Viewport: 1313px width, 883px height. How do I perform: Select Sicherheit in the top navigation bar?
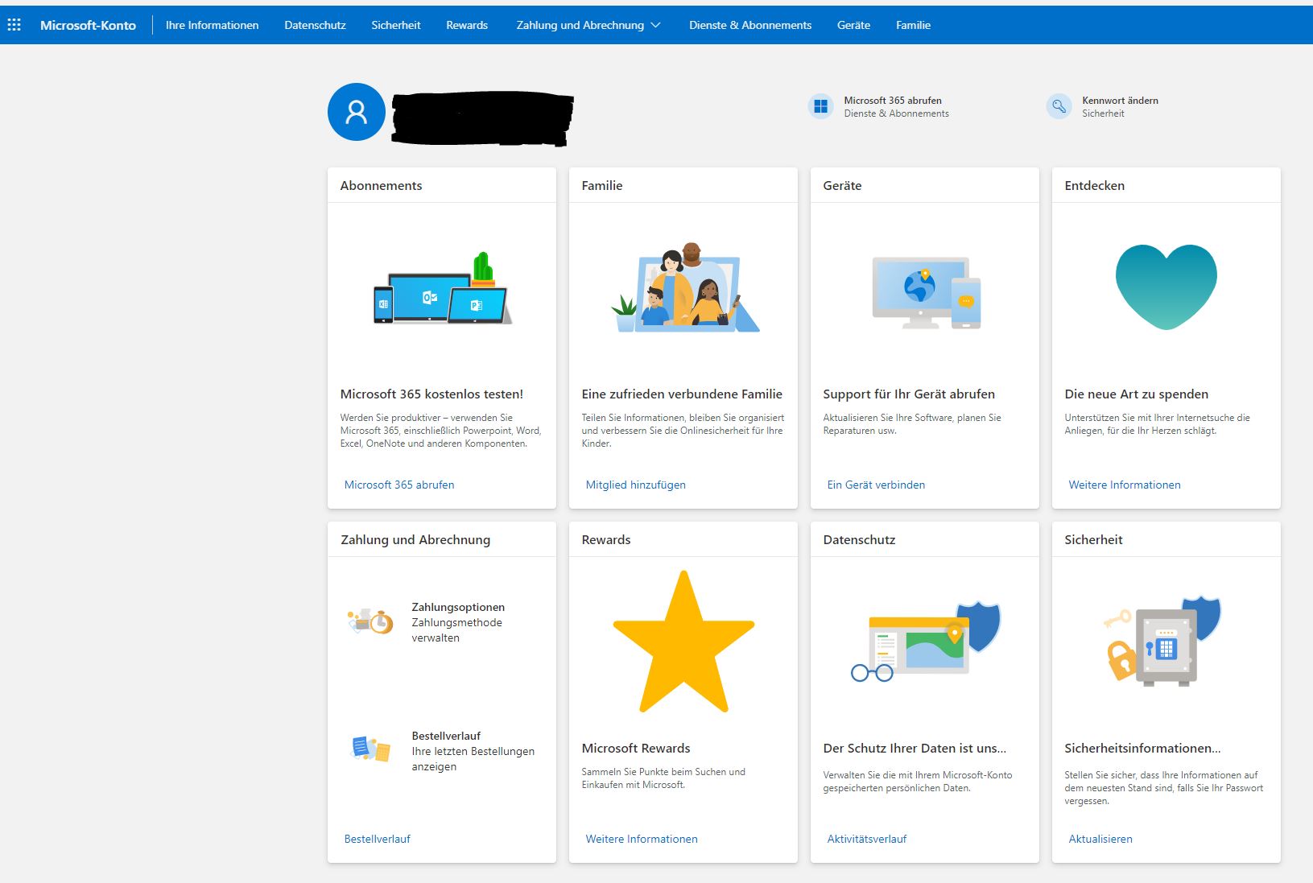396,25
